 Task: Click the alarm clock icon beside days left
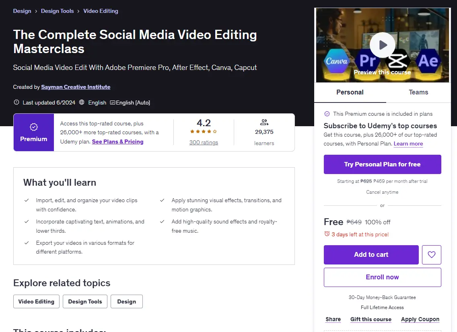click(x=327, y=234)
